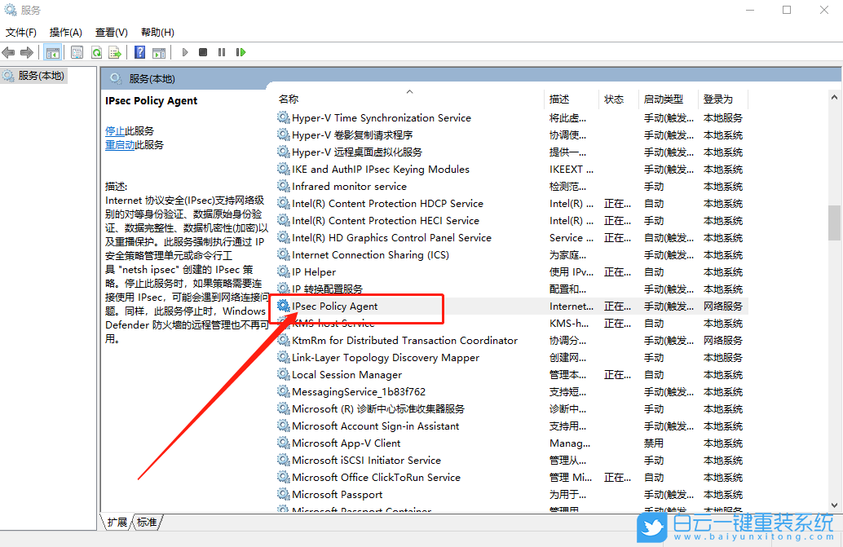Click the 重启动 service link
843x547 pixels.
[120, 145]
